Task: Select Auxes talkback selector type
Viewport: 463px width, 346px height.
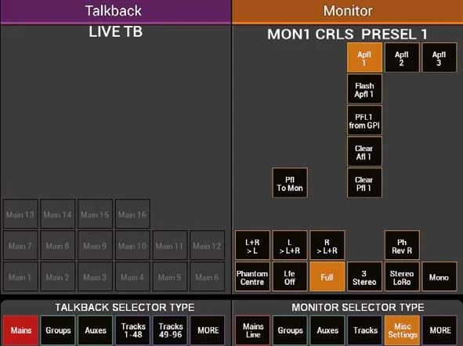Action: 96,330
